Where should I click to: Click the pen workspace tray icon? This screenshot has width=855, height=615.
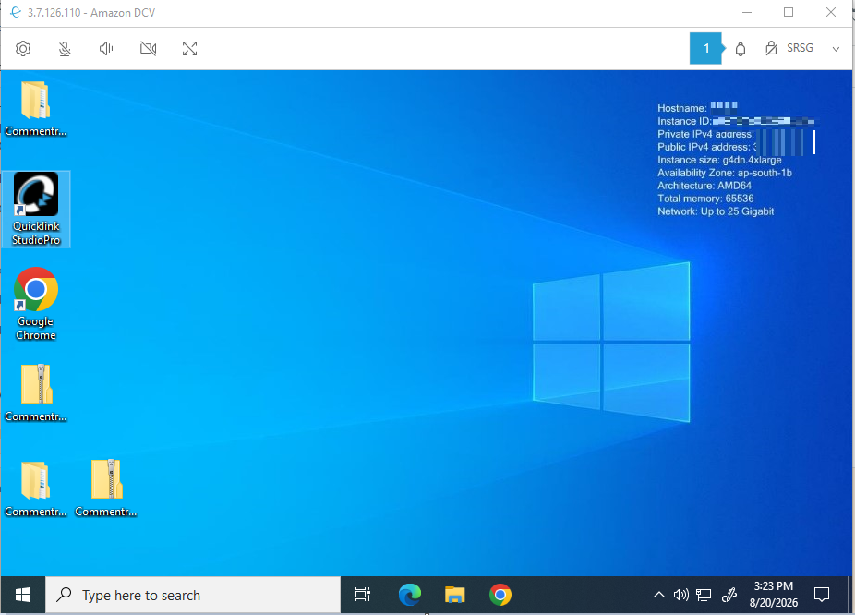[x=729, y=595]
